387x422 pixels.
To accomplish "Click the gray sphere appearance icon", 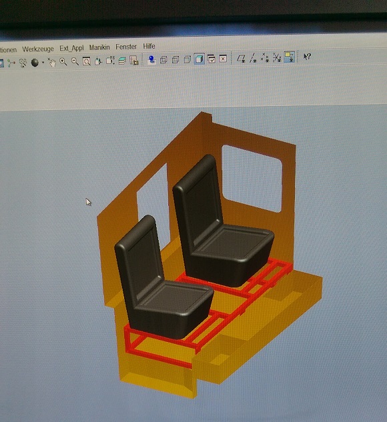I will (x=35, y=63).
